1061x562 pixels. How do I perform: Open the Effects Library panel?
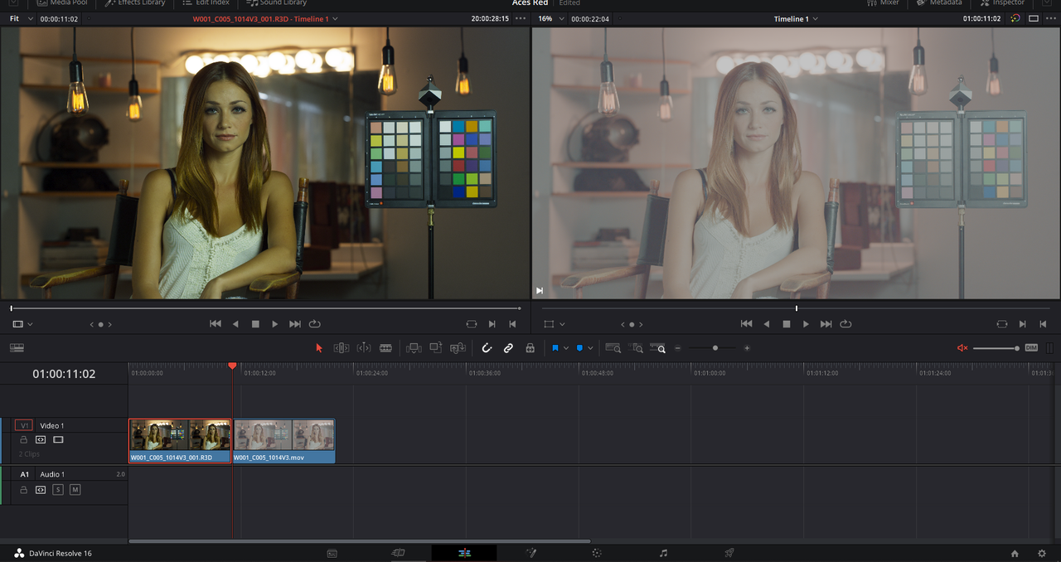(x=135, y=3)
